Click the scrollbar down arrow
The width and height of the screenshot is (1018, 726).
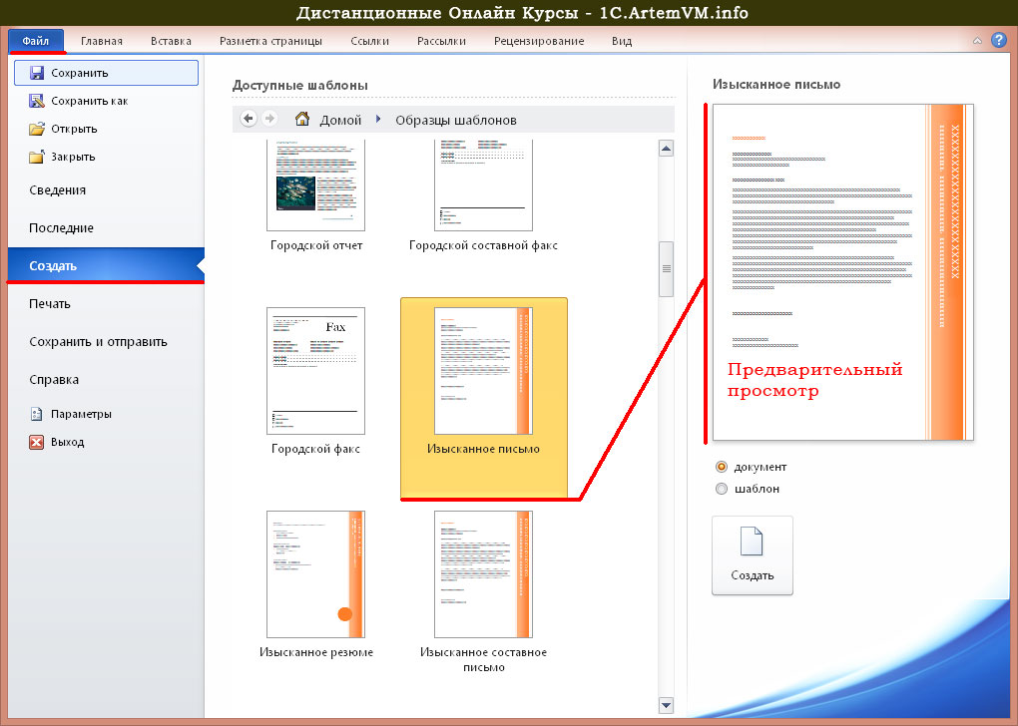coord(666,705)
